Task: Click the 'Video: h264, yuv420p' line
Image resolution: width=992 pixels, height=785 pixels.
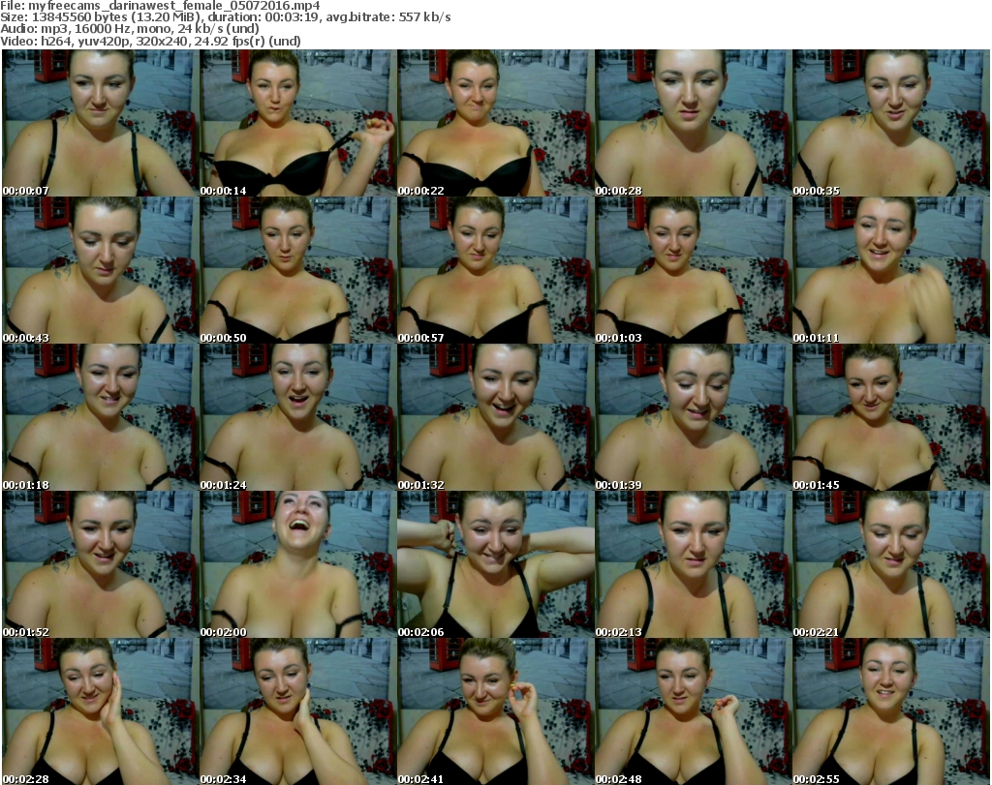Action: pyautogui.click(x=150, y=41)
